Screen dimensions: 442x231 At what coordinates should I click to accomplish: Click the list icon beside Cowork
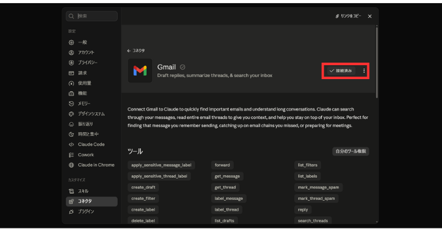(x=72, y=155)
